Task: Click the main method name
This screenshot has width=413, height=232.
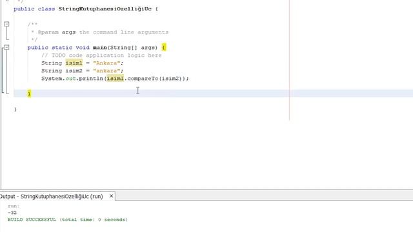Action: [100, 48]
